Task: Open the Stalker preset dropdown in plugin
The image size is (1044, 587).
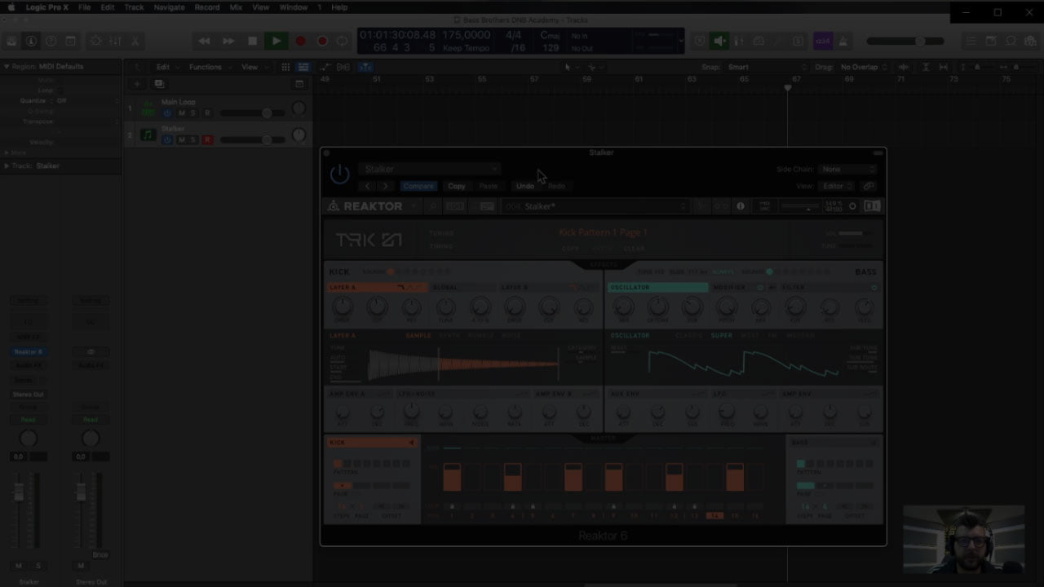Action: [429, 169]
